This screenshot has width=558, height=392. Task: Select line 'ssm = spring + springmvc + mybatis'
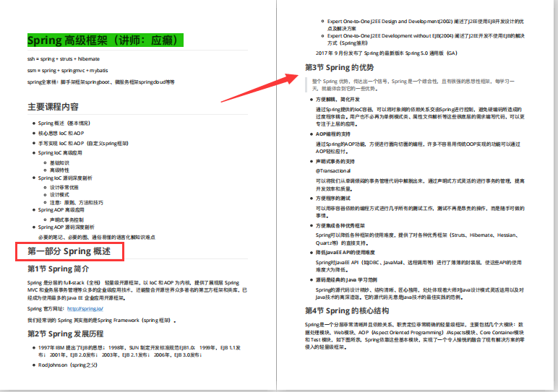68,70
